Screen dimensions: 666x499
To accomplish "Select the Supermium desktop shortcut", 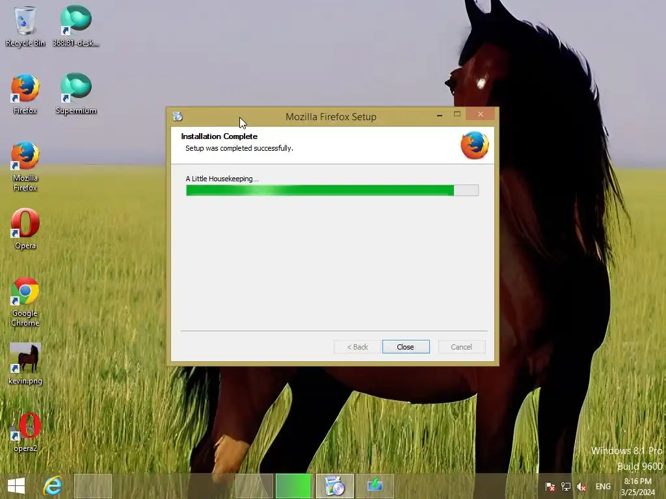I will (75, 94).
